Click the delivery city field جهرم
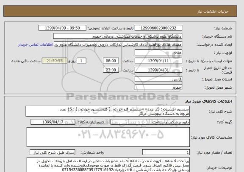 tap(158, 87)
